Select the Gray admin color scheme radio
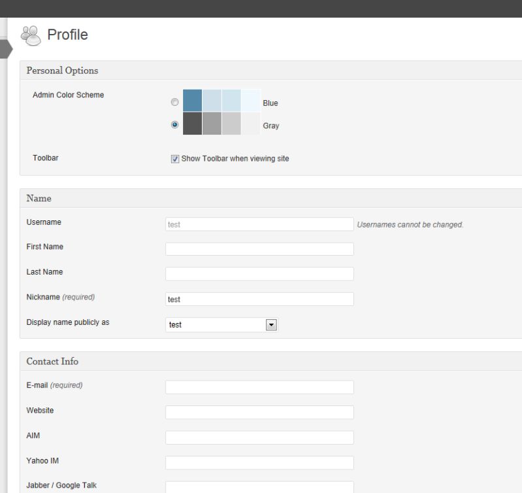Image resolution: width=522 pixels, height=493 pixels. click(174, 125)
